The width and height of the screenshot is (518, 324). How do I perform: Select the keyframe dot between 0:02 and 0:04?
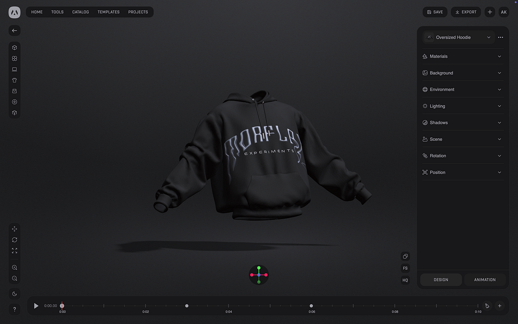[x=186, y=306]
